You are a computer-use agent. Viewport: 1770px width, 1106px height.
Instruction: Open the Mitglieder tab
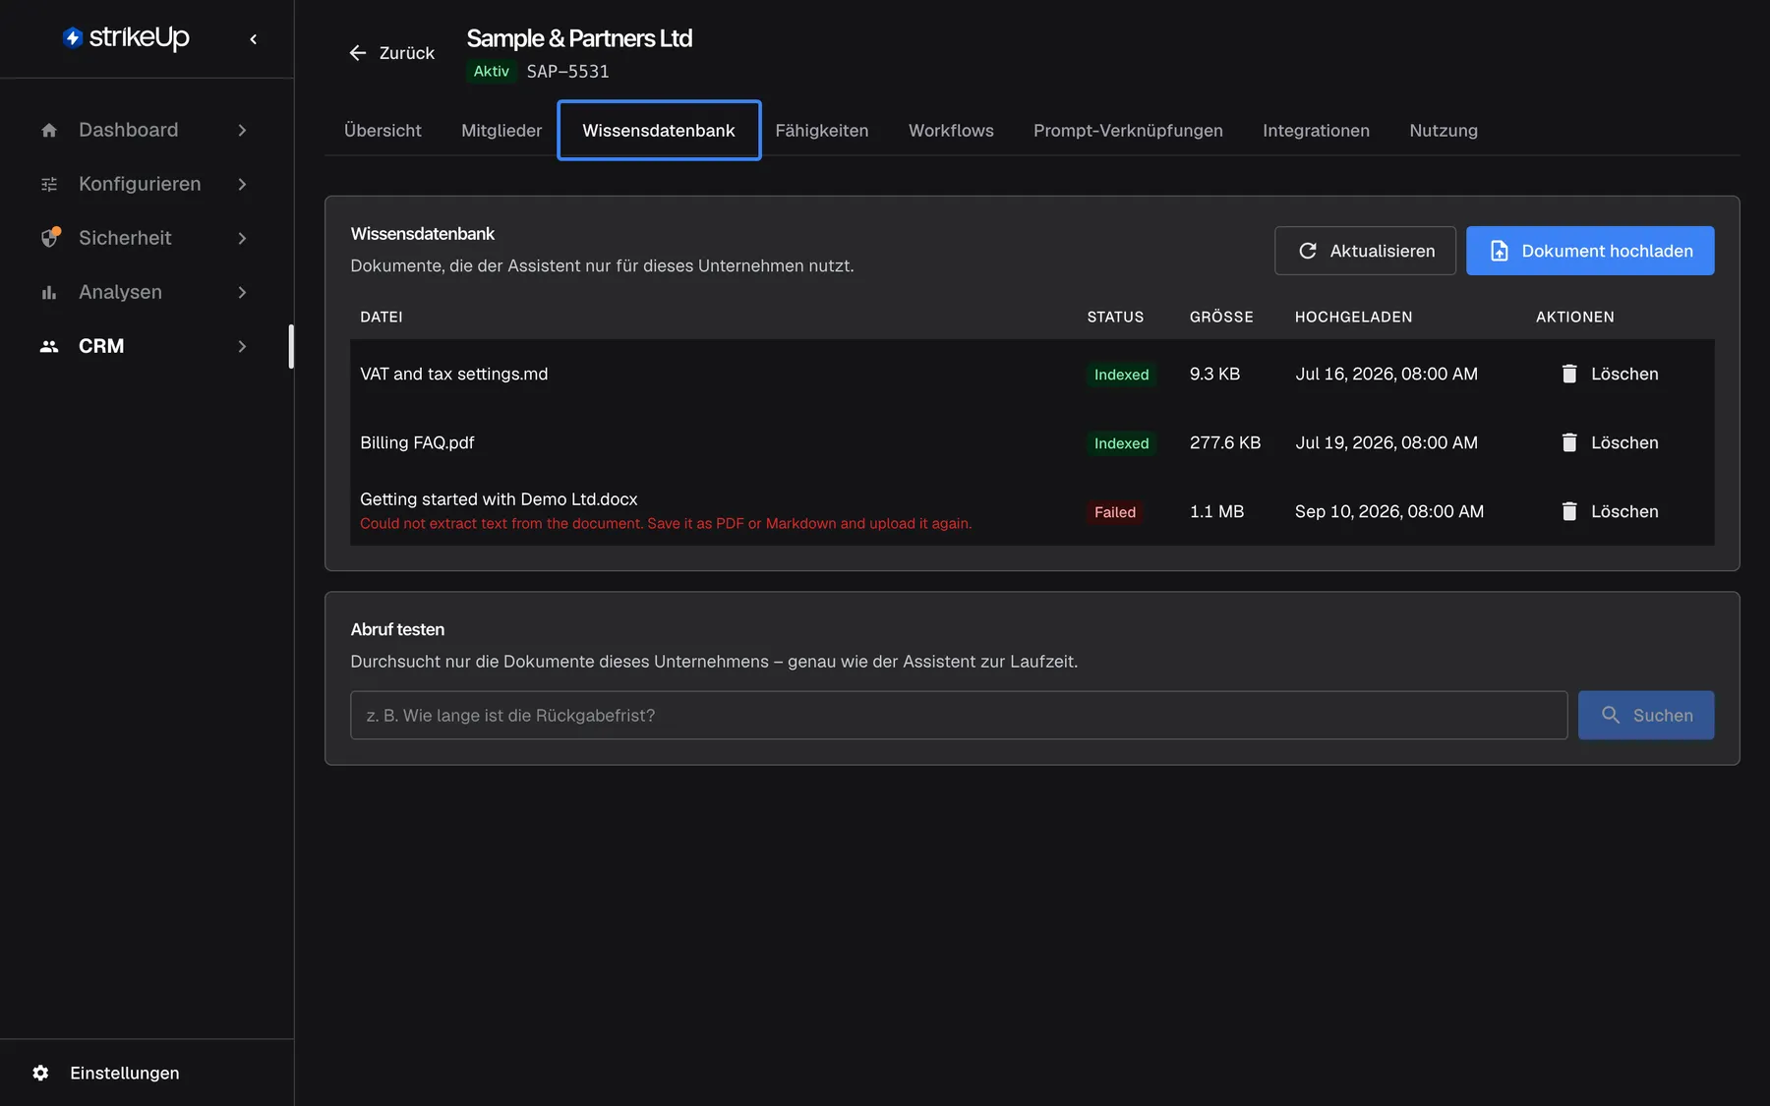[x=501, y=130]
